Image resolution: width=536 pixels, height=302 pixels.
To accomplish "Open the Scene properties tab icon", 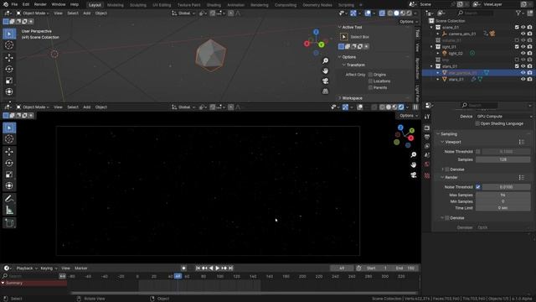I will (427, 155).
